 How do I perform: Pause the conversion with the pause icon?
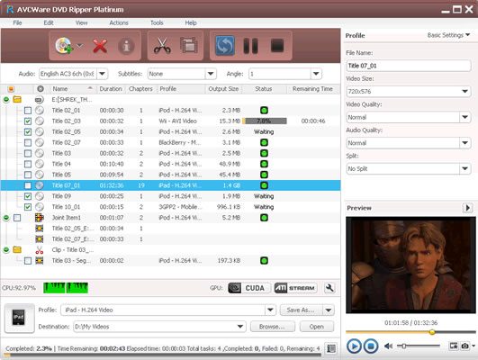point(251,46)
